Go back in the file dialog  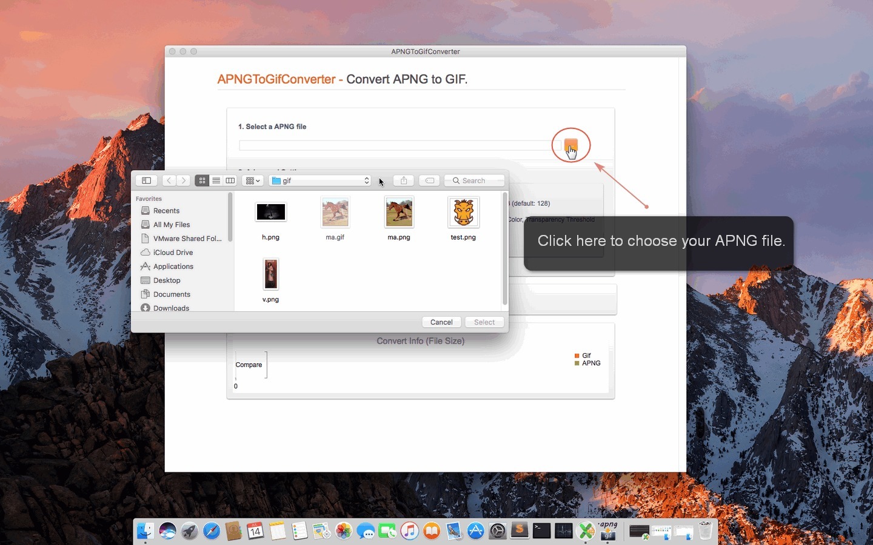point(169,180)
